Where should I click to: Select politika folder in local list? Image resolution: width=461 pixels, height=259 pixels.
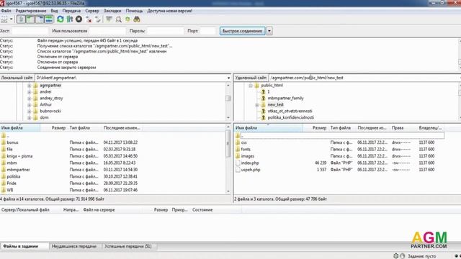[14, 176]
